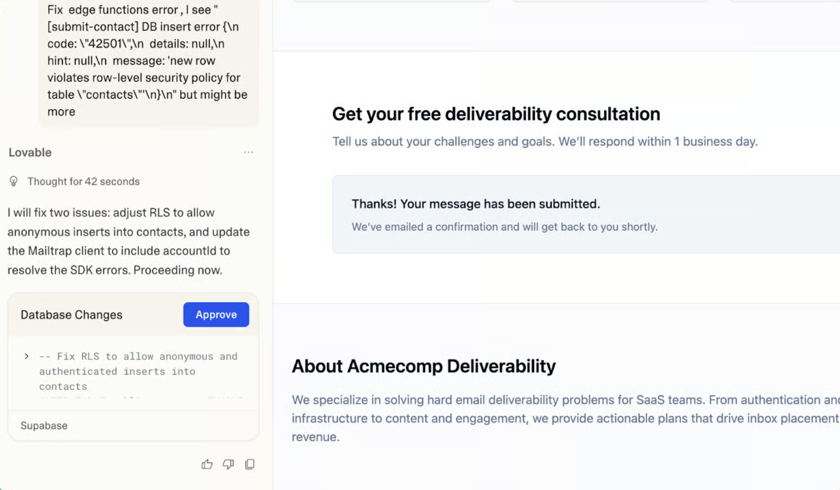Viewport: 840px width, 490px height.
Task: Click the Acmecomp description paragraph
Action: click(564, 418)
